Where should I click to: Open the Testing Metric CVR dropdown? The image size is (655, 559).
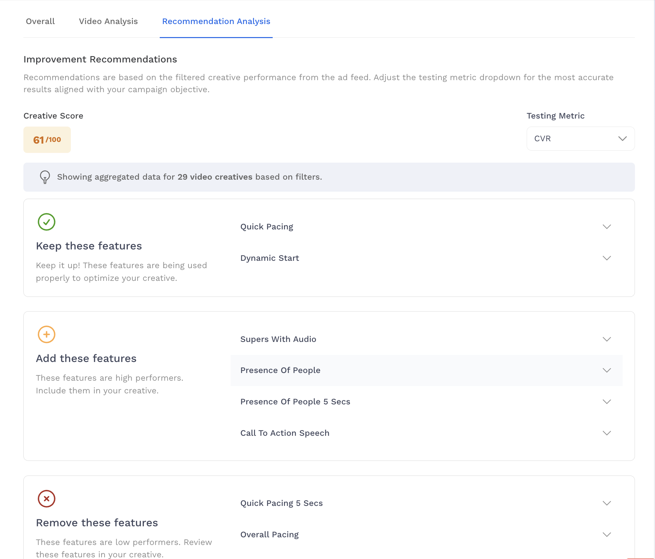point(580,139)
